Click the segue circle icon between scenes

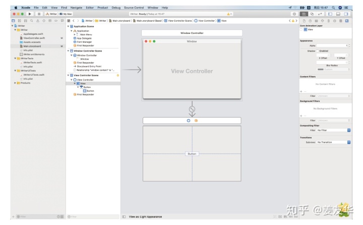click(x=192, y=109)
